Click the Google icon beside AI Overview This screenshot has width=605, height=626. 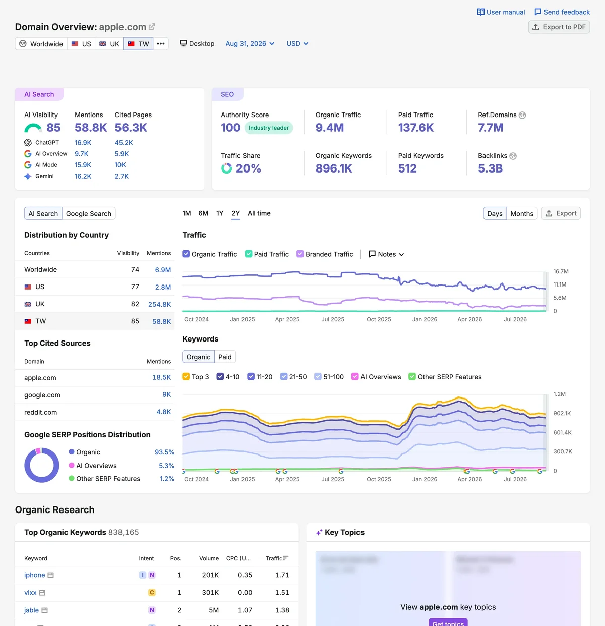28,154
